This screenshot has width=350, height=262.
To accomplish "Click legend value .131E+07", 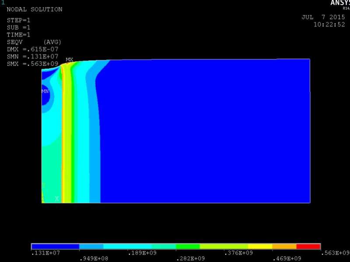I will (45, 253).
